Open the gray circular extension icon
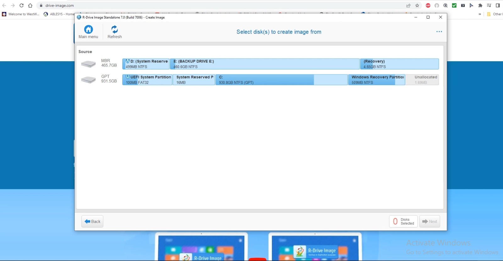 437,5
